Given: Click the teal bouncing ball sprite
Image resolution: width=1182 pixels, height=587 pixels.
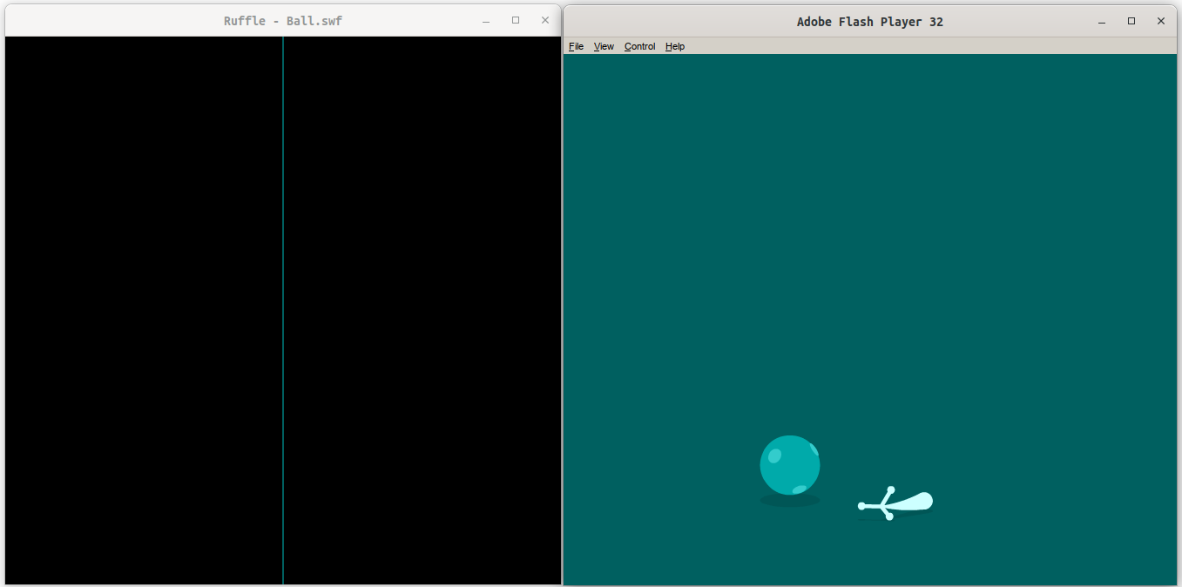Looking at the screenshot, I should (790, 466).
